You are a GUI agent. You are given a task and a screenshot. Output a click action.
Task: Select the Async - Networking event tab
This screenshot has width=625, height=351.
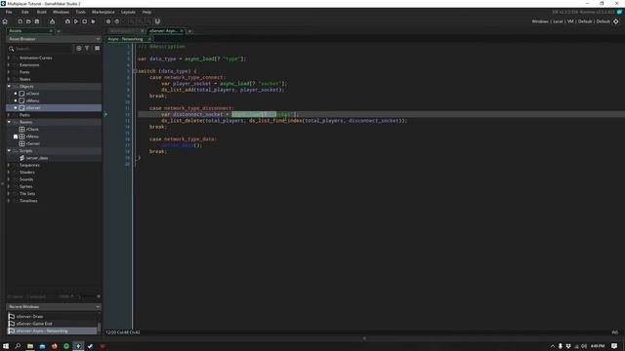[x=125, y=39]
